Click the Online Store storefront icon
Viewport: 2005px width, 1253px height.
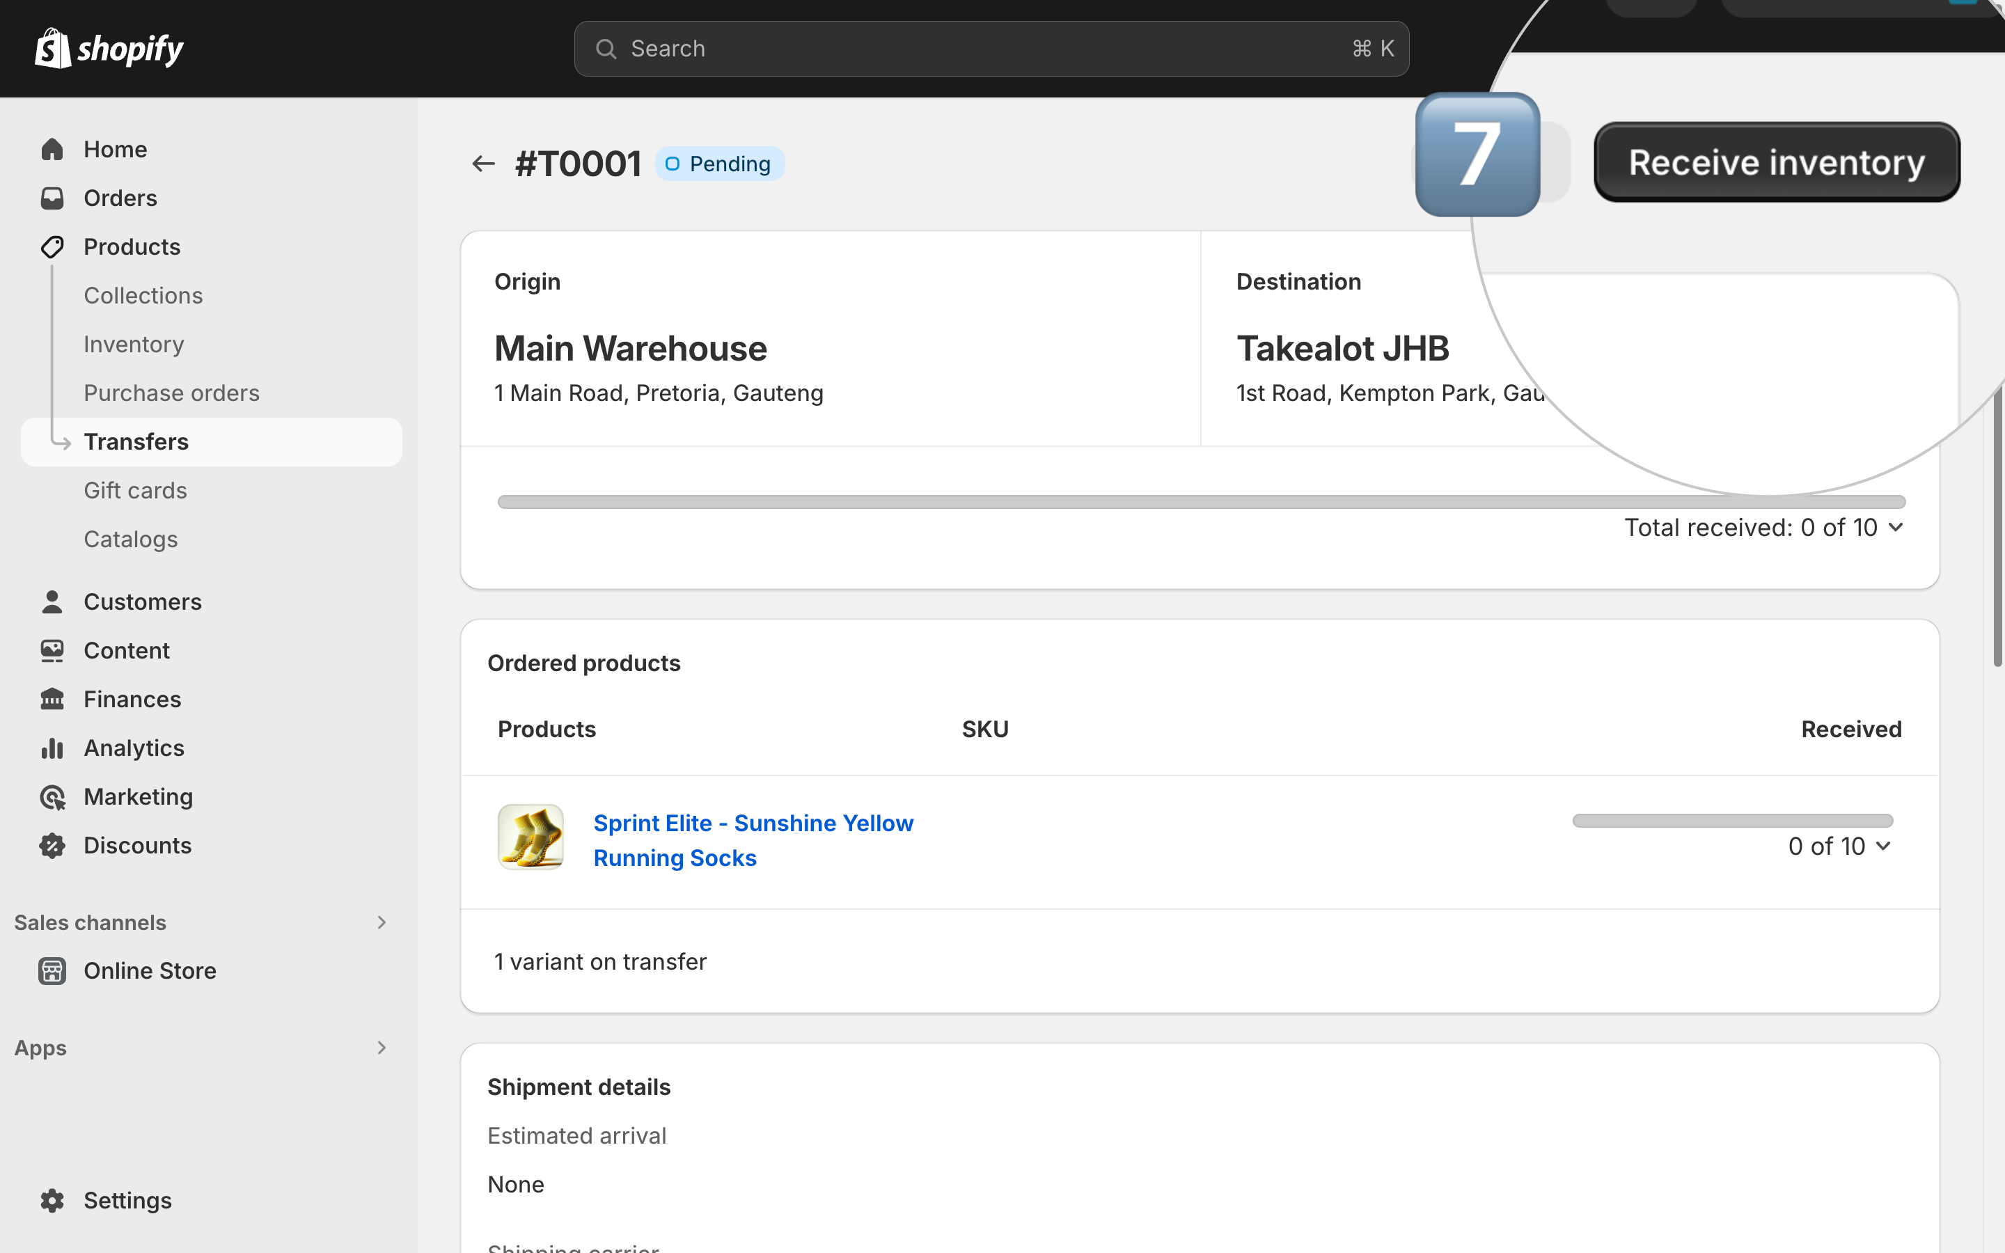point(52,970)
